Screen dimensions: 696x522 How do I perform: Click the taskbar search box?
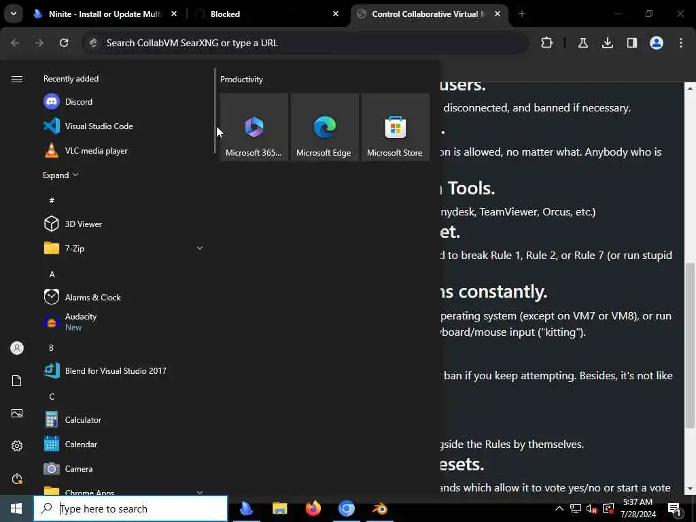(x=130, y=508)
